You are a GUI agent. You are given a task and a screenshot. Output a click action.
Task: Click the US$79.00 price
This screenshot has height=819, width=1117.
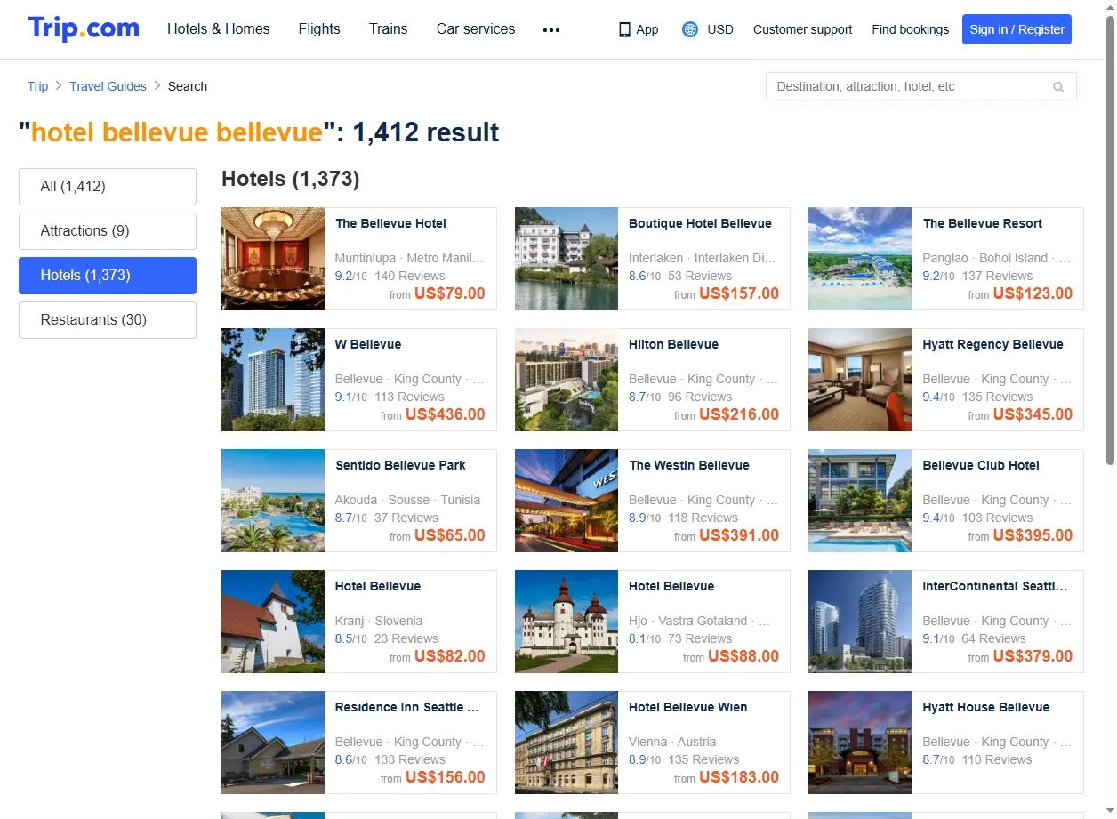click(x=450, y=293)
